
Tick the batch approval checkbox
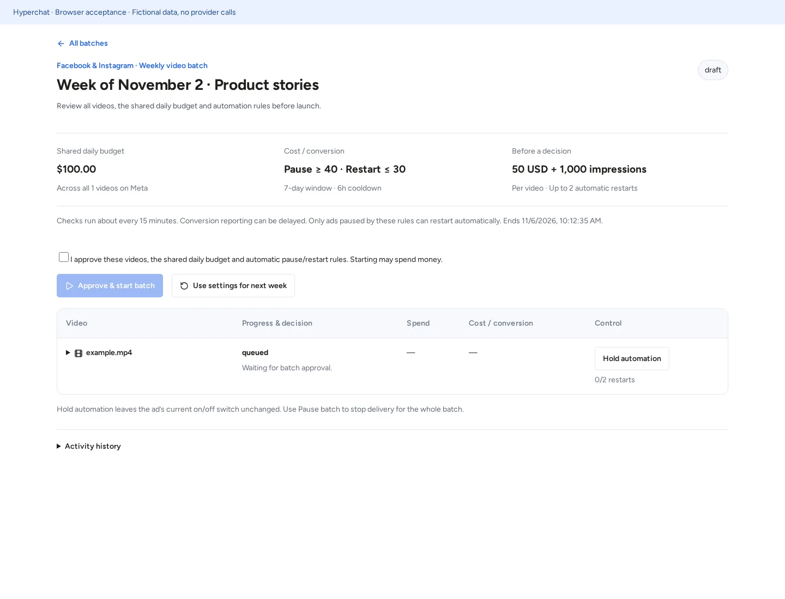[64, 257]
